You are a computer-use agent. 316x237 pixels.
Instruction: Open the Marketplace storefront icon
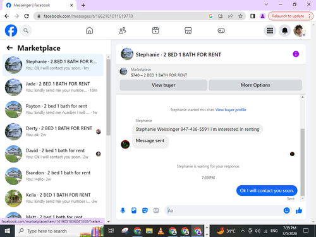(x=188, y=31)
